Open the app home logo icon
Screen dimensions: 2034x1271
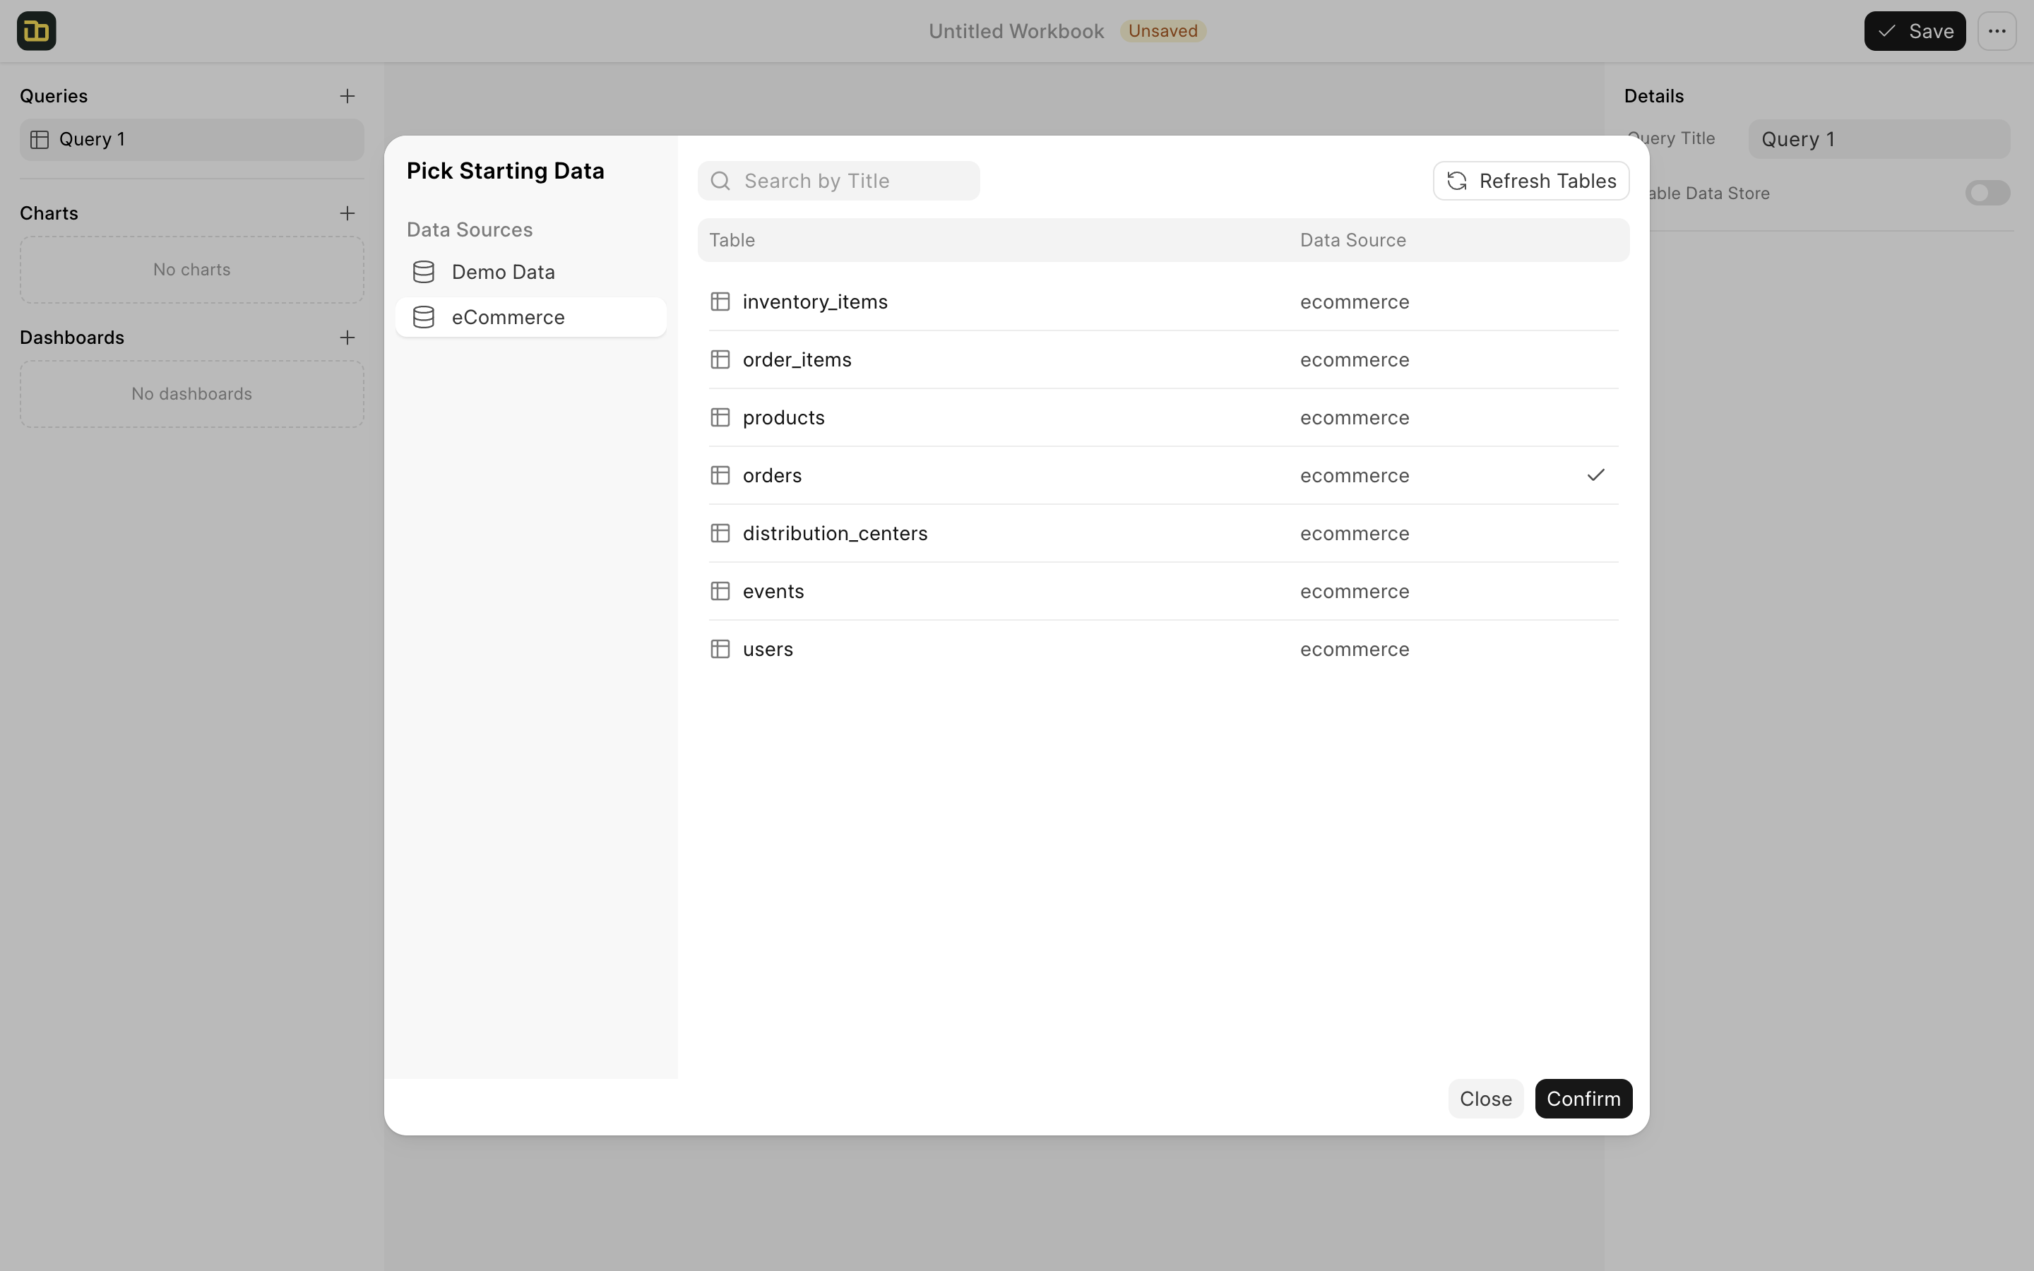tap(36, 31)
